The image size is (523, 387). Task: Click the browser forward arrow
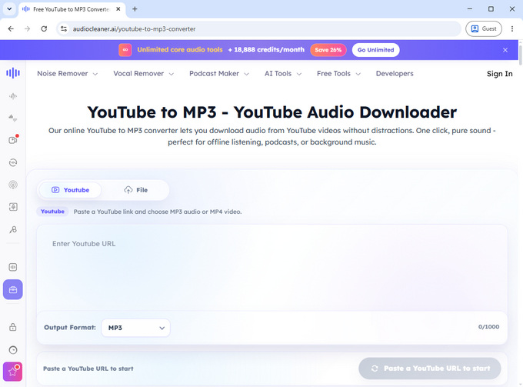coord(28,28)
